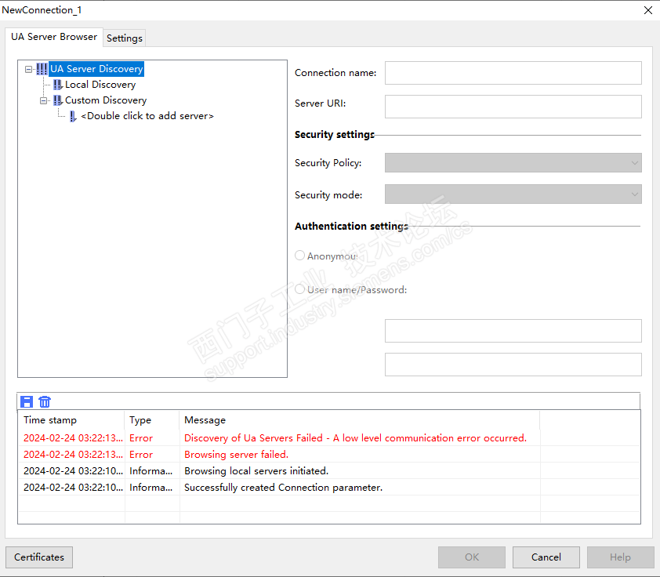660x577 pixels.
Task: Focus the Connection name input field
Action: [513, 73]
